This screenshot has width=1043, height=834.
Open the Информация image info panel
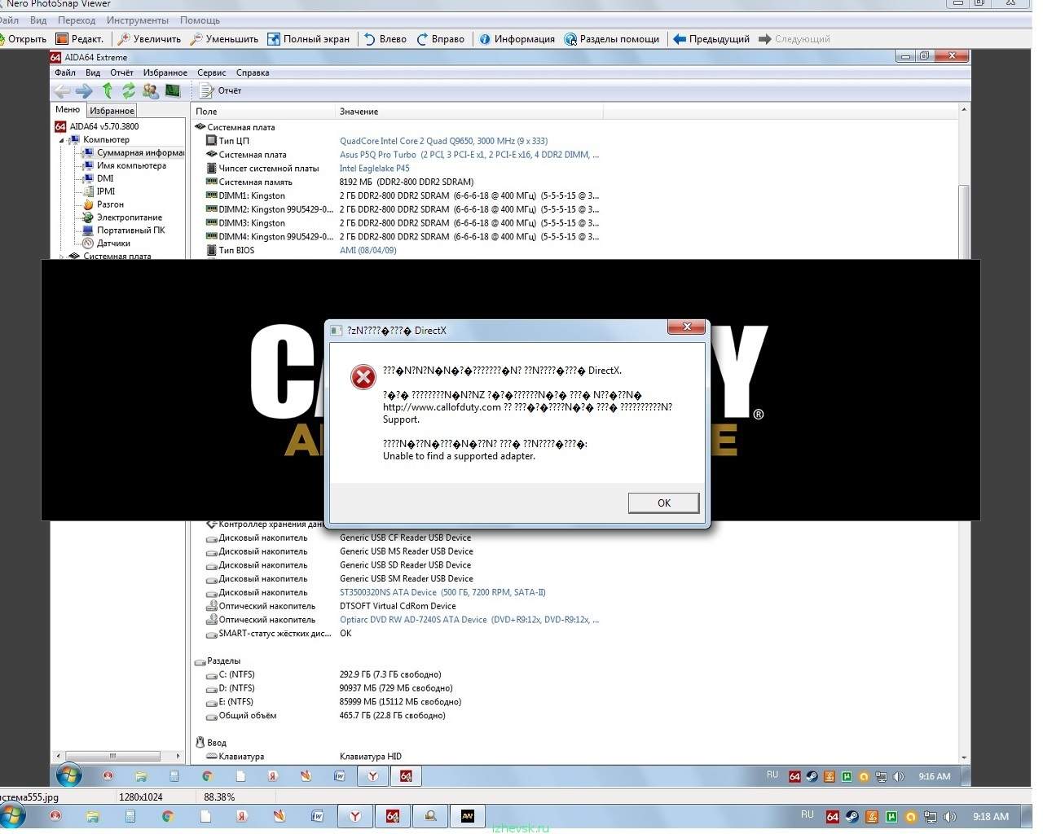(517, 39)
